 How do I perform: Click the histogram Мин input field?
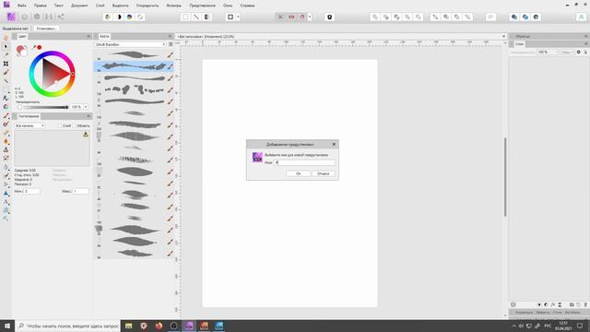coord(31,191)
